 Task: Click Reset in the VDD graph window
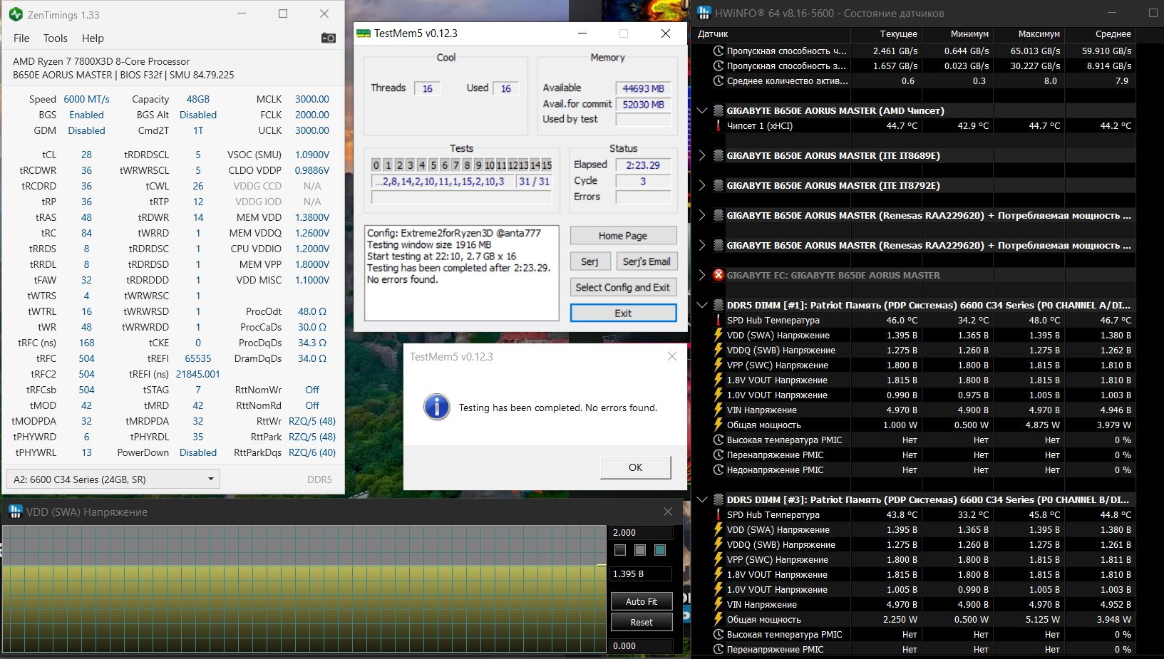(x=642, y=622)
